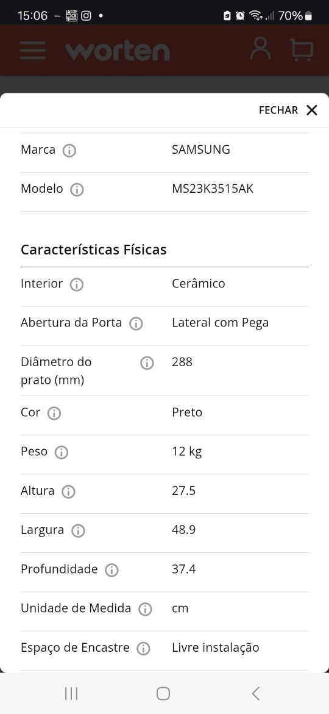Tap info icon beside Unidade de Medida

[x=145, y=609]
